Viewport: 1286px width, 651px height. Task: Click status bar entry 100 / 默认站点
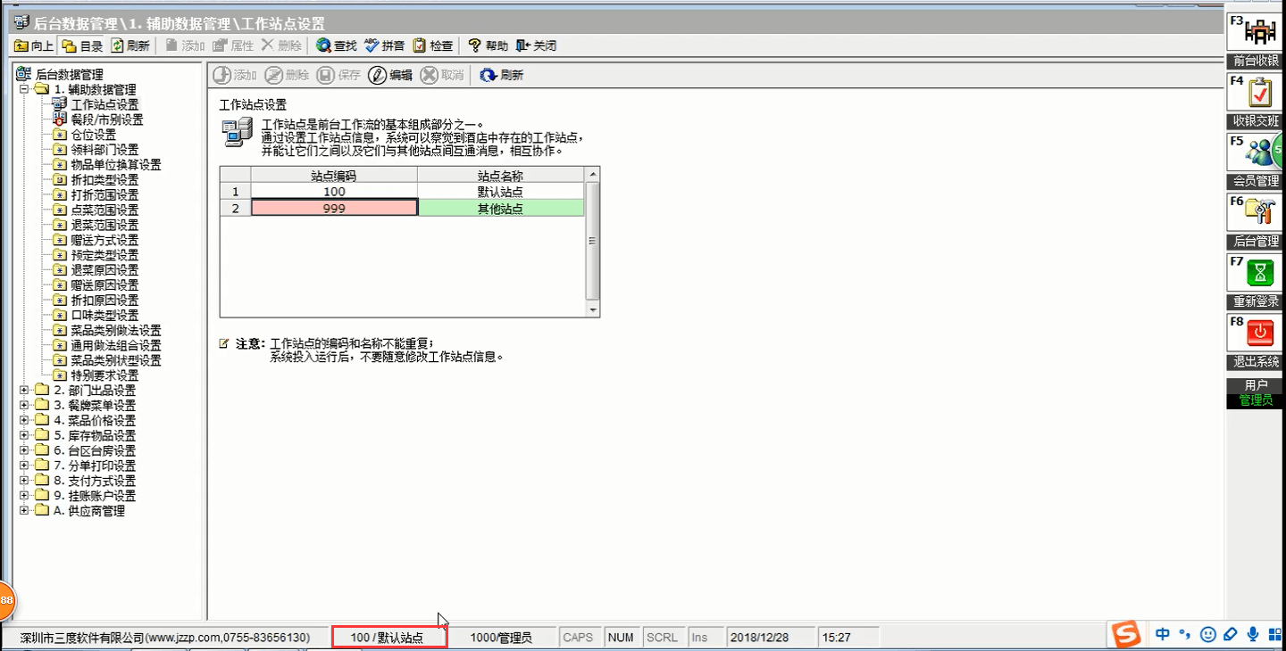click(388, 637)
